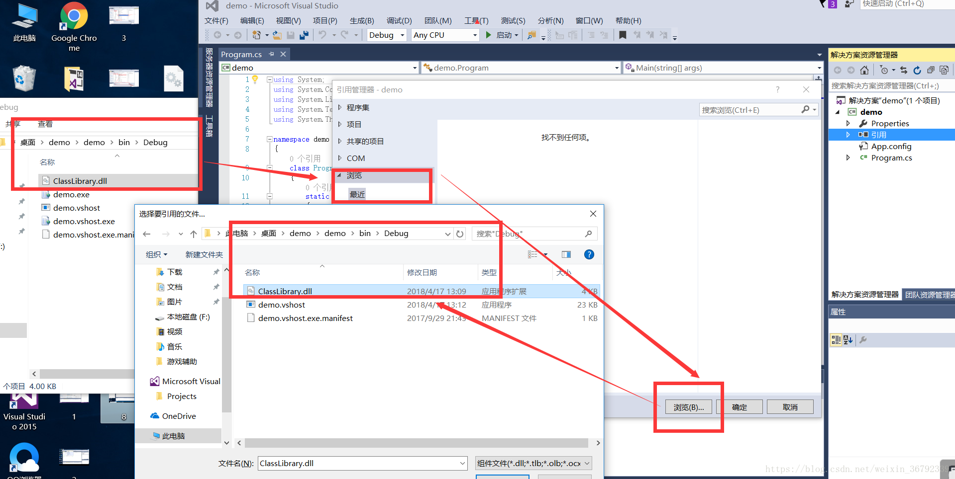Screen dimensions: 955x479
Task: Click the Show All Files icon in Solution Explorer
Action: [944, 70]
